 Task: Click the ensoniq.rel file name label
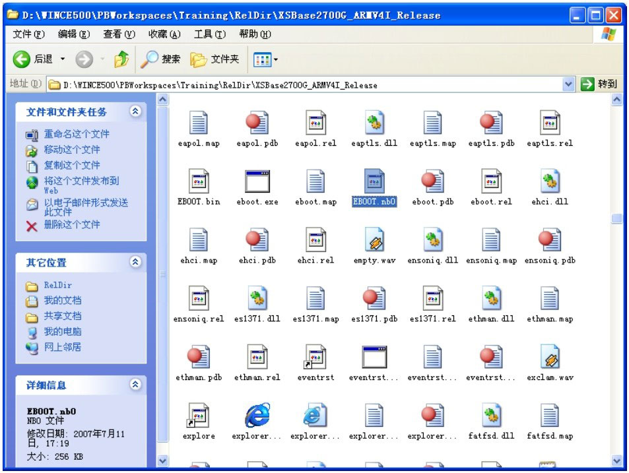tap(199, 319)
